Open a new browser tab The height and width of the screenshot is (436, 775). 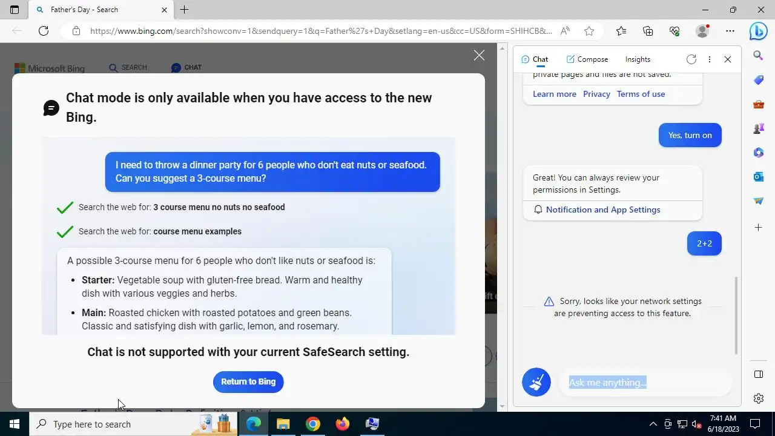coord(185,10)
